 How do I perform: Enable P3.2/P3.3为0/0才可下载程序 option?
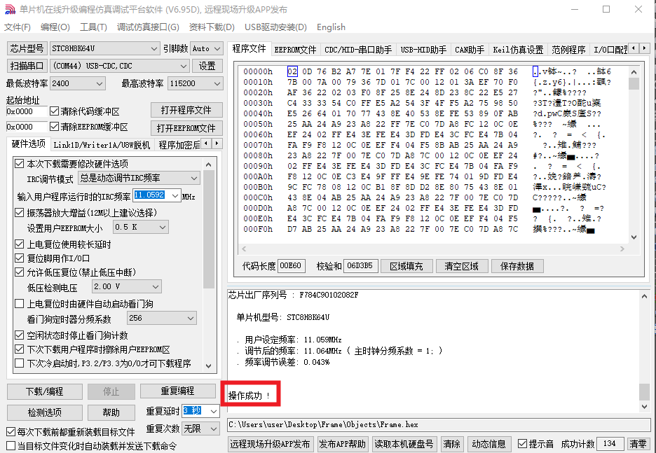coord(19,363)
